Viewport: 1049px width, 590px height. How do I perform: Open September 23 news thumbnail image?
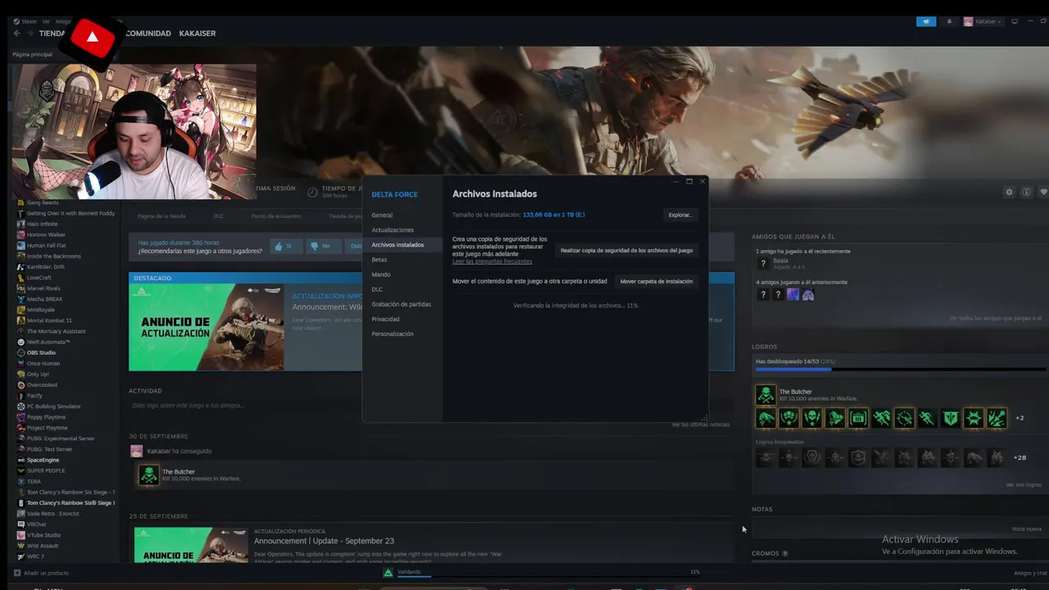tap(191, 545)
